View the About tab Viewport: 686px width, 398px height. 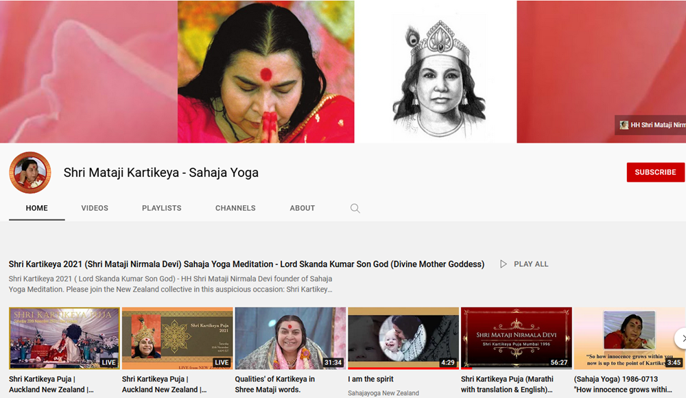[302, 208]
